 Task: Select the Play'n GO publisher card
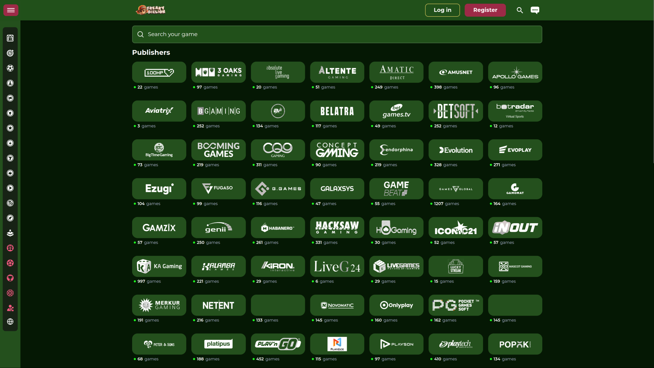[x=278, y=344]
